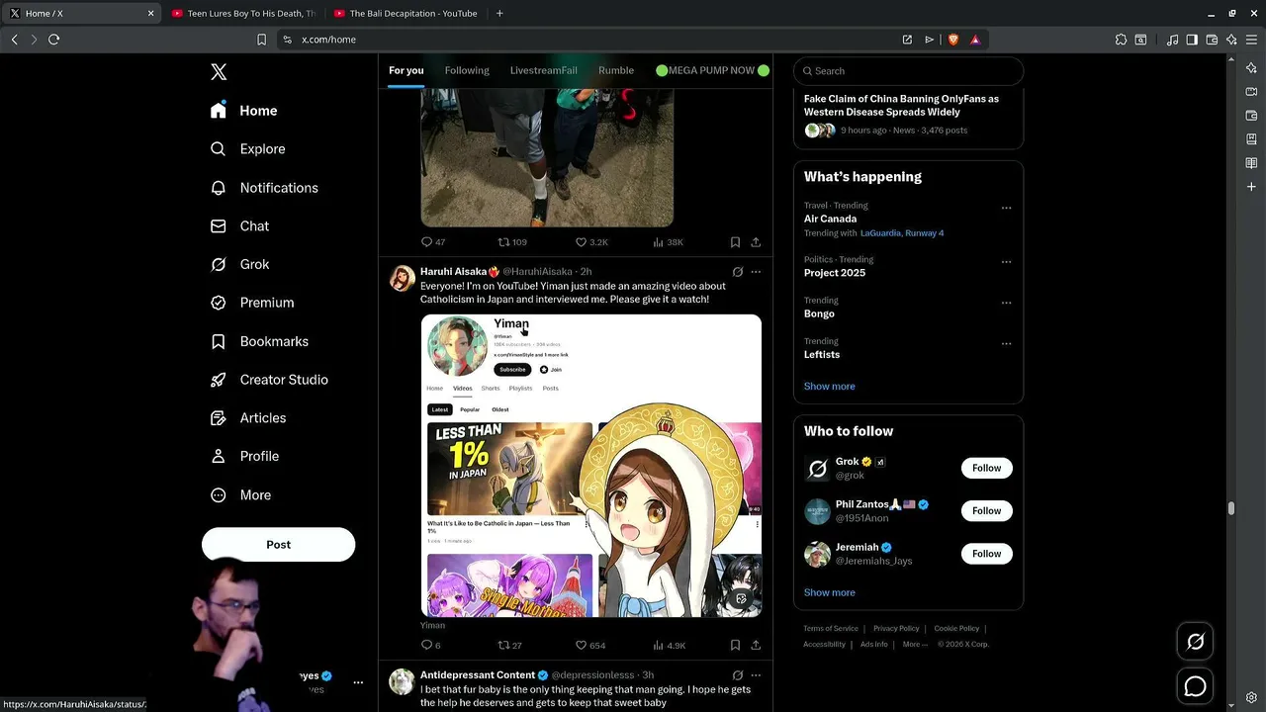
Task: Open the Antidepressant Content profile name
Action: pos(478,675)
